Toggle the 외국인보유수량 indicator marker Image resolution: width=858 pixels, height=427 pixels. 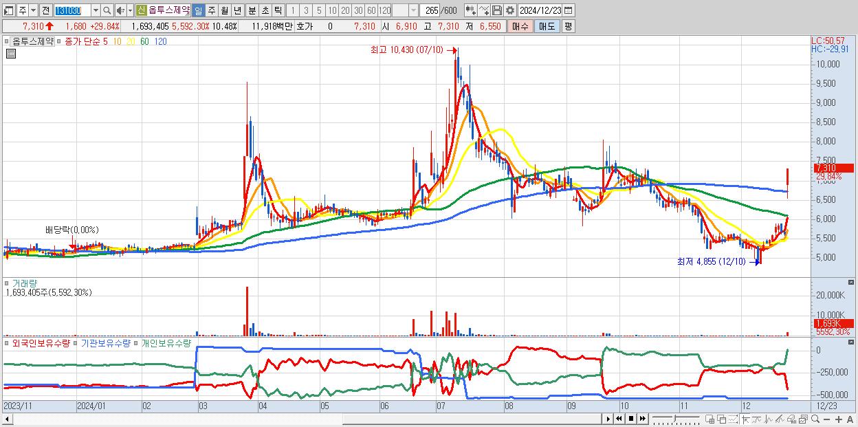pos(7,342)
